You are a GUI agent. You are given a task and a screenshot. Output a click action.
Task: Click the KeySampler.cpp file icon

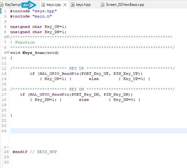click(2, 5)
